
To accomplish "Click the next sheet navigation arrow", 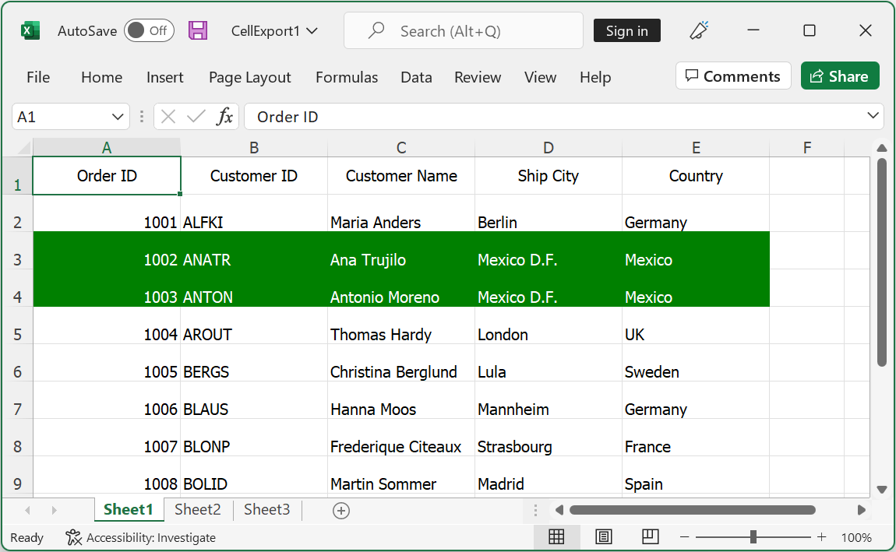I will coord(55,510).
